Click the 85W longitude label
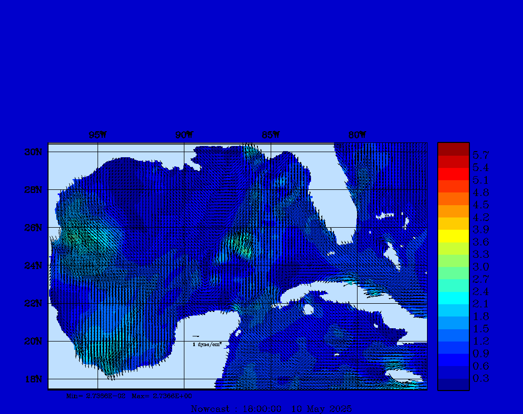Screen dimensions: 523x414 pos(270,135)
